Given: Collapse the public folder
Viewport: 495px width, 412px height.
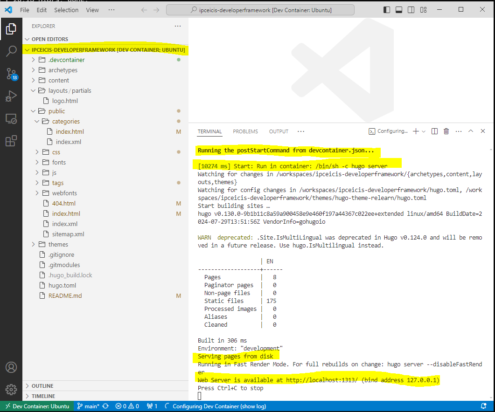Looking at the screenshot, I should tap(56, 111).
